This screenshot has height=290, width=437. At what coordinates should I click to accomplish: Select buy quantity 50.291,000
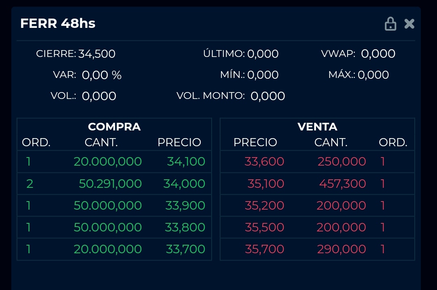pos(110,184)
